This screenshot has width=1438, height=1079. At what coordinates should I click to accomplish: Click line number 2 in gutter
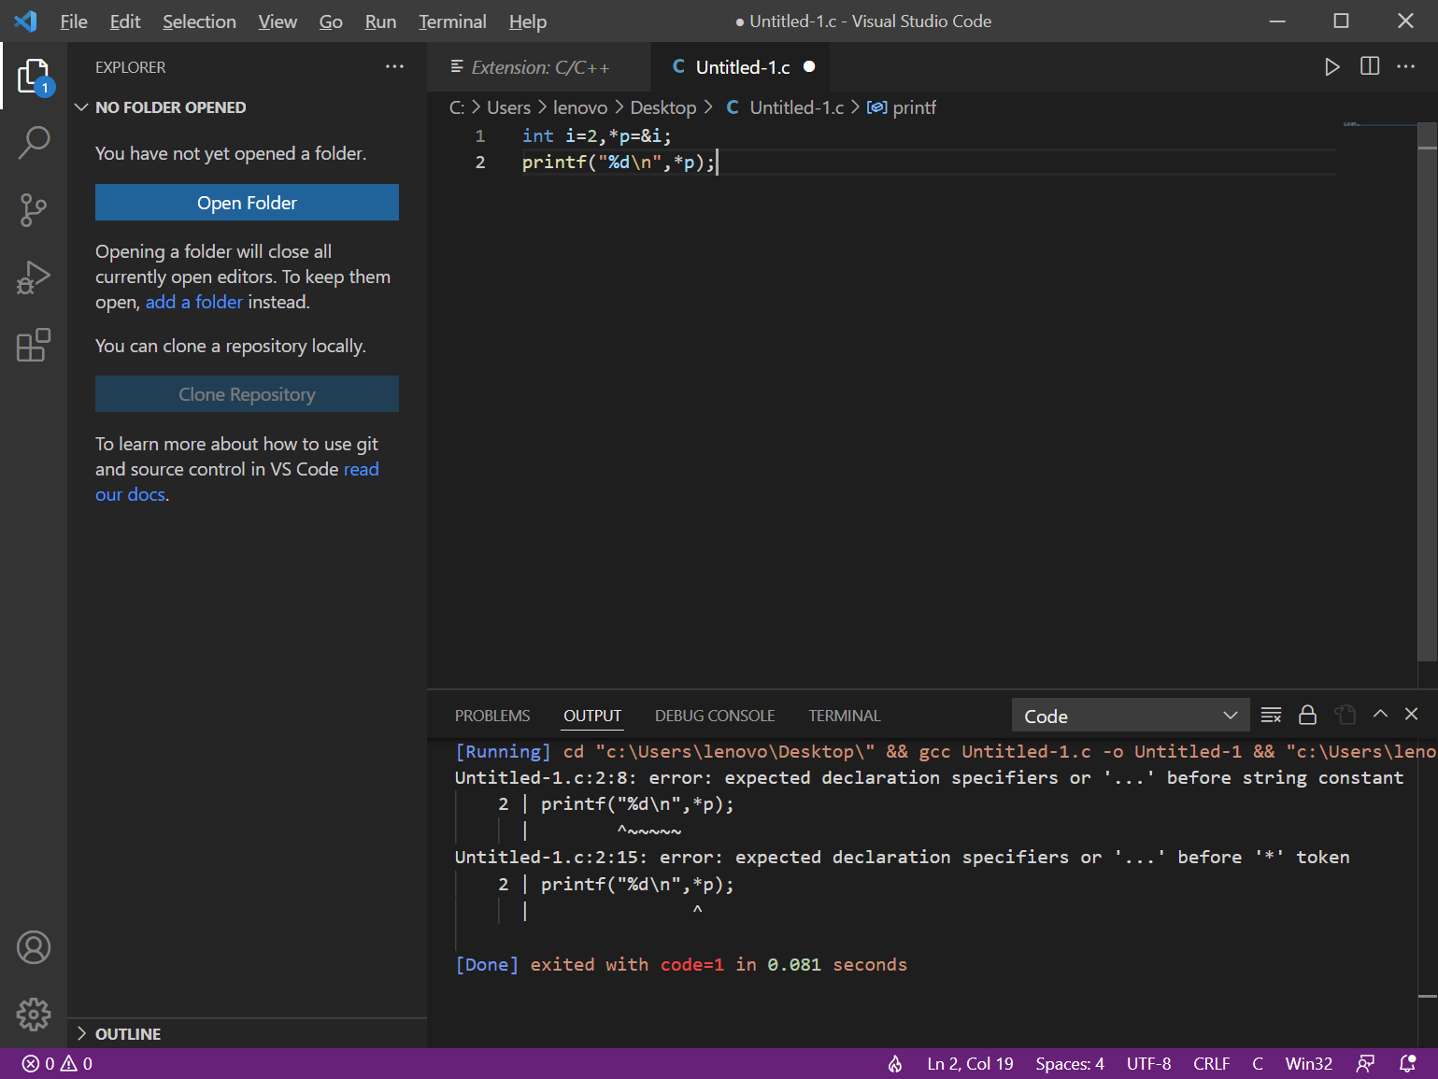(480, 162)
